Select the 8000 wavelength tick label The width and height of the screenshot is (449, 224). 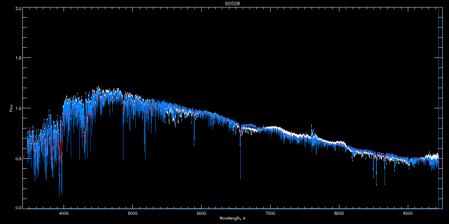(339, 213)
